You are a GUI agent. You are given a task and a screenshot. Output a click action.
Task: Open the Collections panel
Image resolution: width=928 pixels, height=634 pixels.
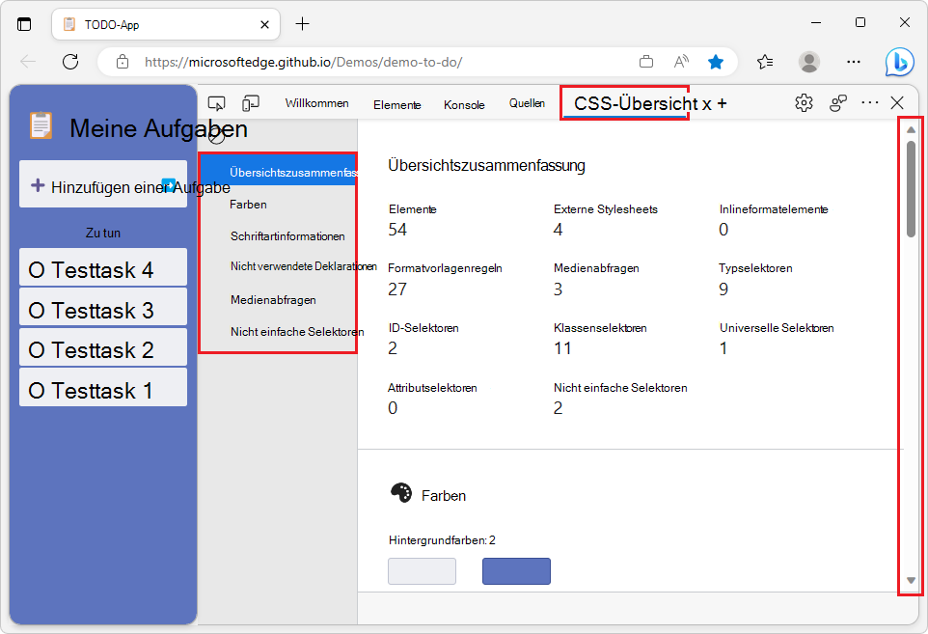765,61
